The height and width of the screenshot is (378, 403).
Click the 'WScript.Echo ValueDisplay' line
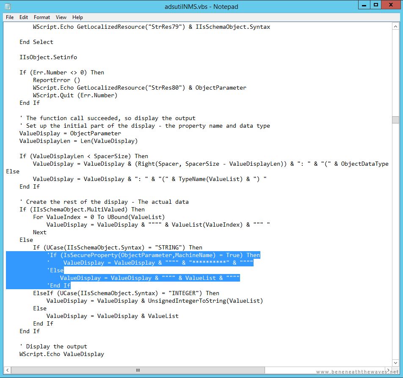[62, 354]
